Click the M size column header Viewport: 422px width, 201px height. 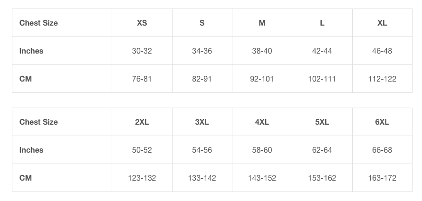(262, 23)
